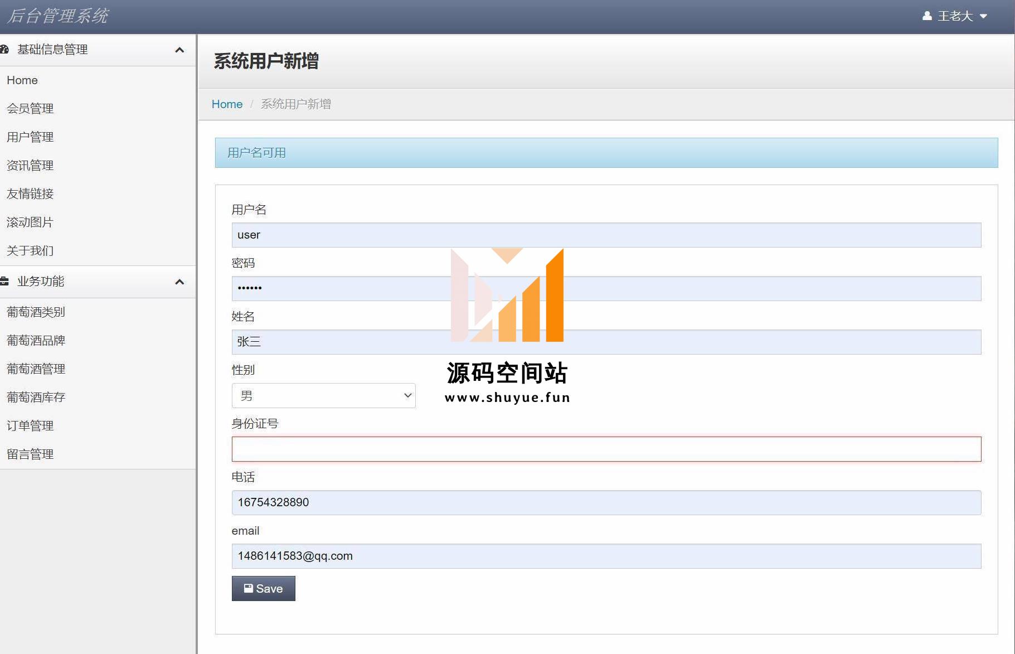Go to 留言管理 in the sidebar
The image size is (1015, 654).
click(x=30, y=454)
